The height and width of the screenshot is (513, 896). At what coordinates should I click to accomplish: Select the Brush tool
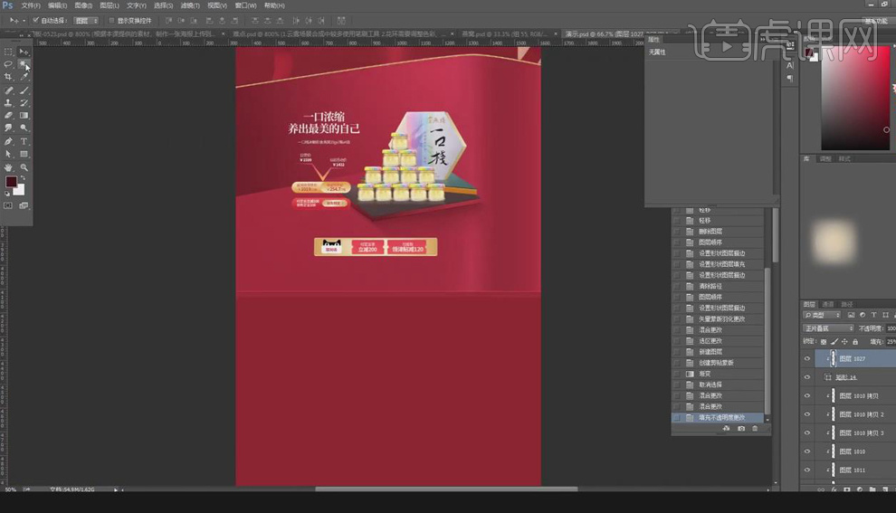(24, 90)
